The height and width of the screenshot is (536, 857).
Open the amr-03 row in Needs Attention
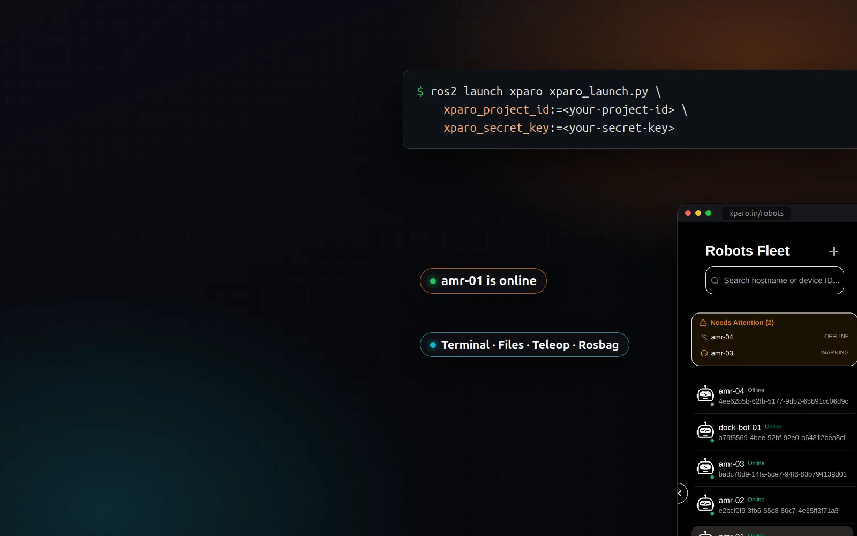tap(775, 353)
